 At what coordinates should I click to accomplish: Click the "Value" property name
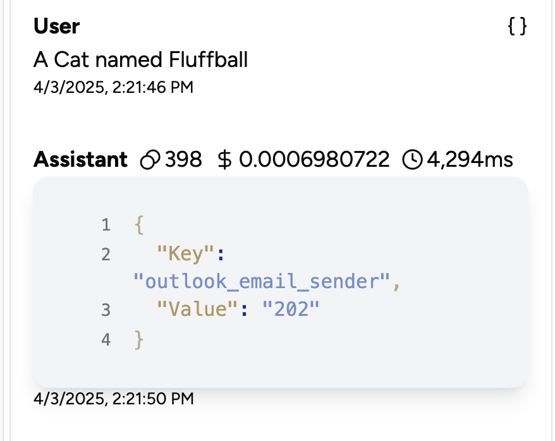tap(197, 310)
